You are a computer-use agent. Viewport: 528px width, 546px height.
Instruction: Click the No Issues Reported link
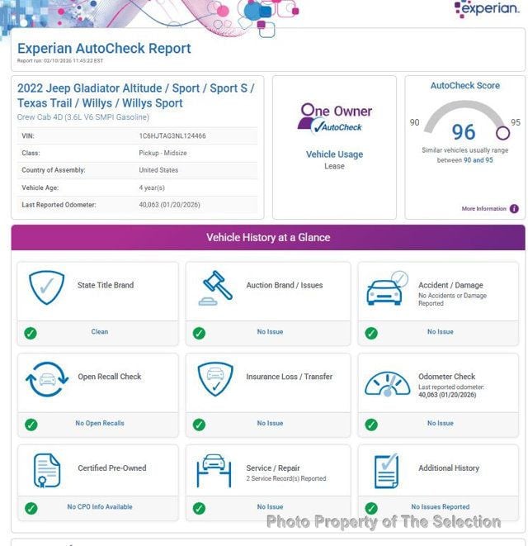coord(440,507)
